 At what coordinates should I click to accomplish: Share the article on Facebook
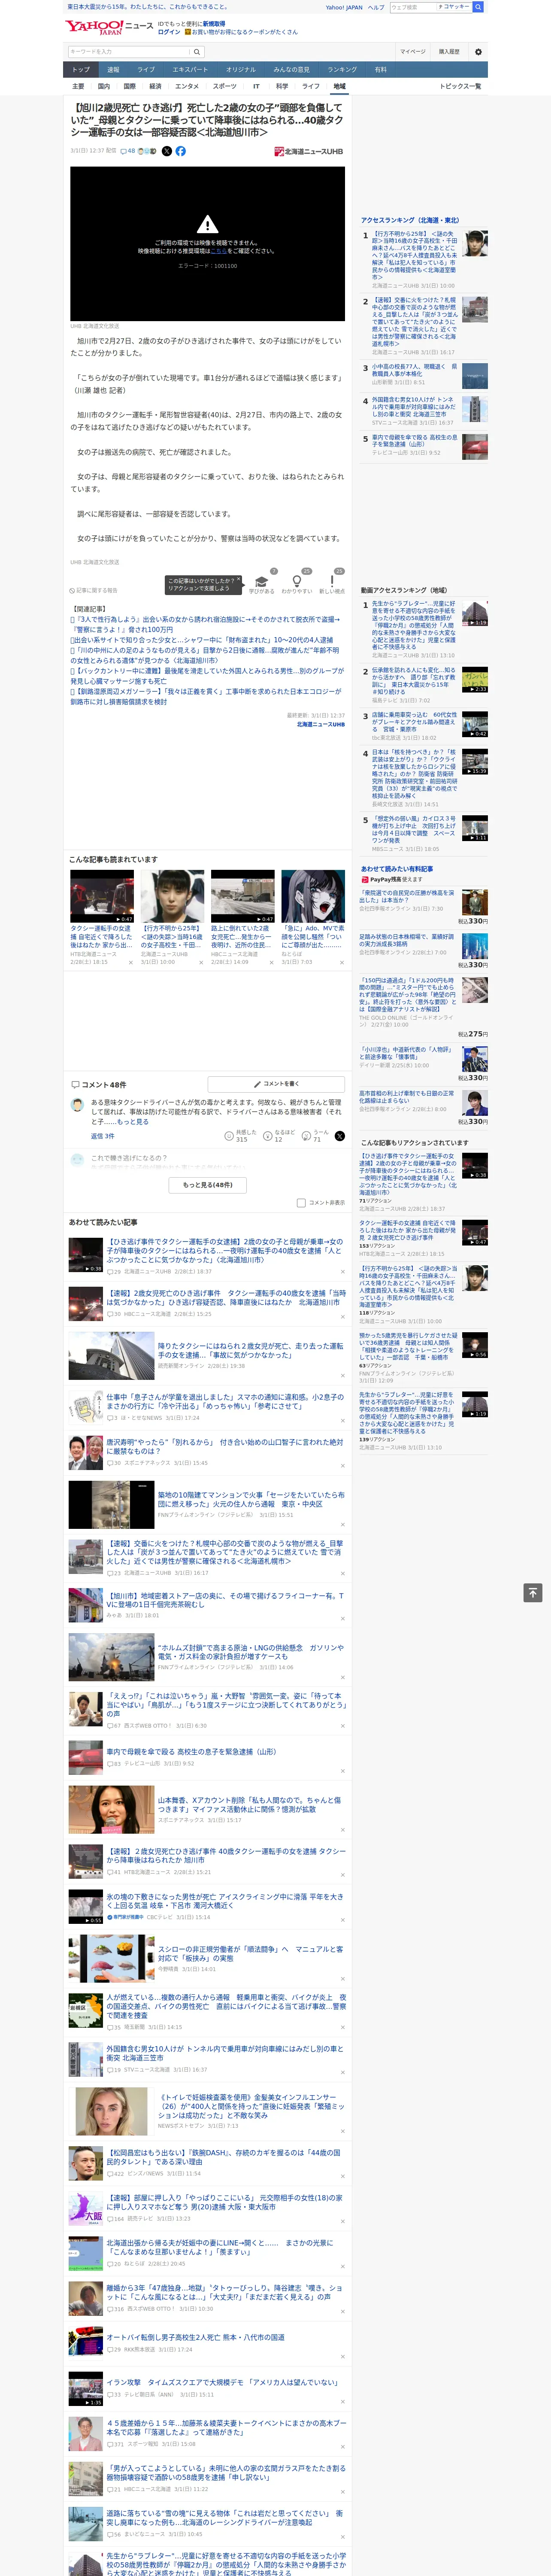(181, 151)
